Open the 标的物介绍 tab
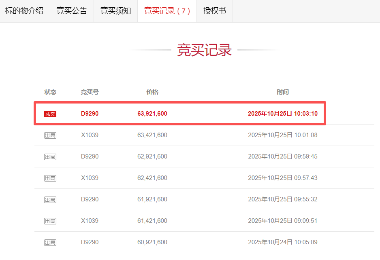 [24, 11]
